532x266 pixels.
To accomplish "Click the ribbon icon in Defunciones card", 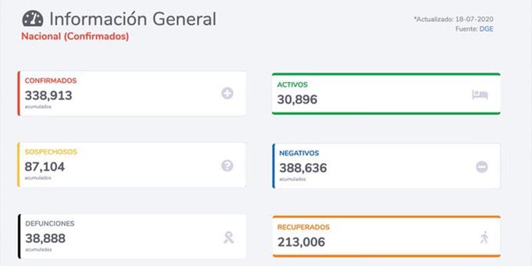I will pyautogui.click(x=228, y=237).
